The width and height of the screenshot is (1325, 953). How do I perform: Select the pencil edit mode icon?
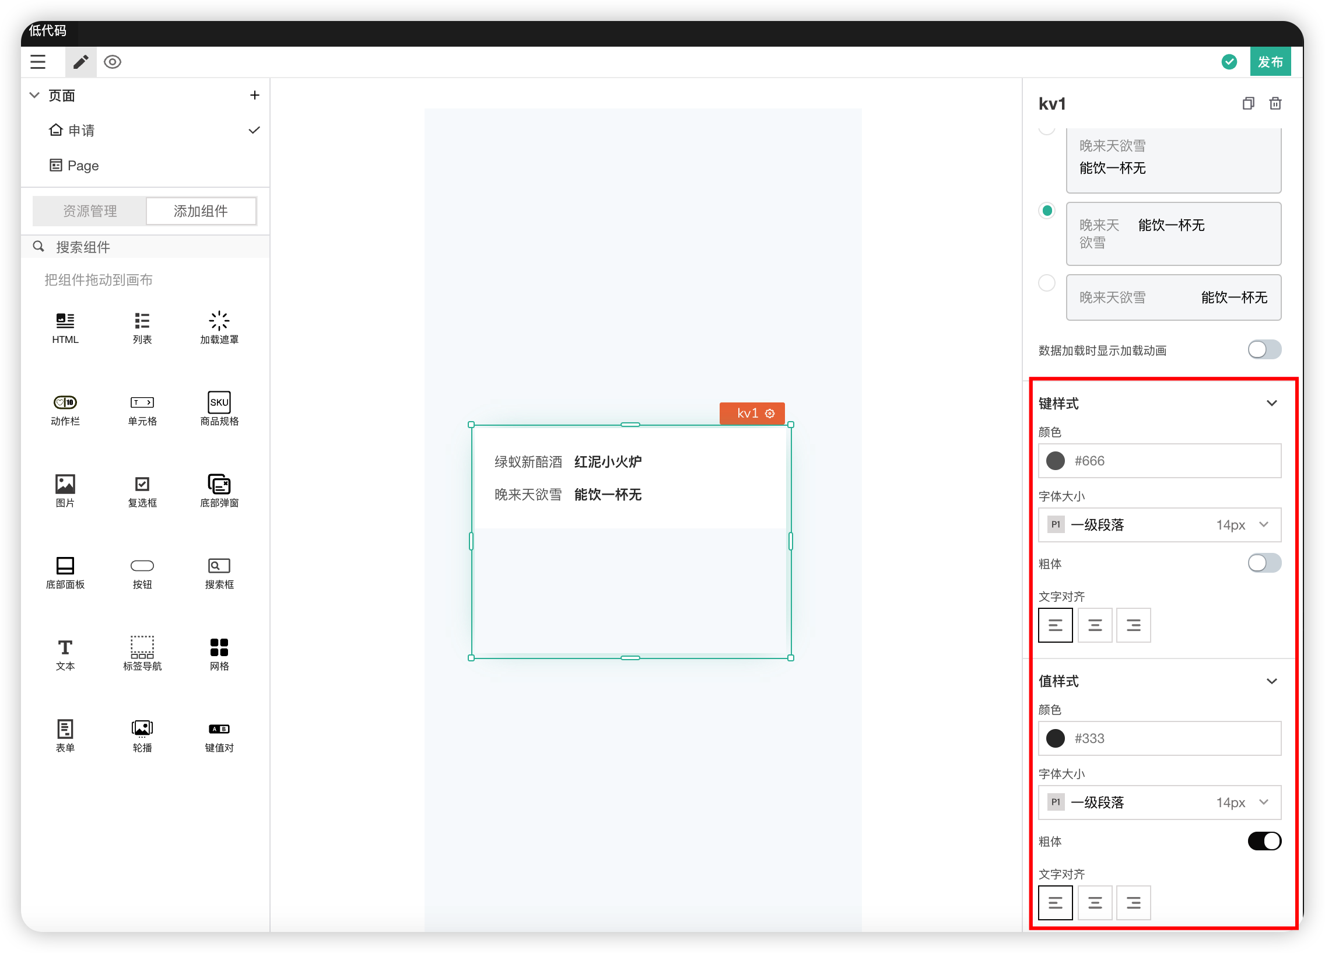80,62
